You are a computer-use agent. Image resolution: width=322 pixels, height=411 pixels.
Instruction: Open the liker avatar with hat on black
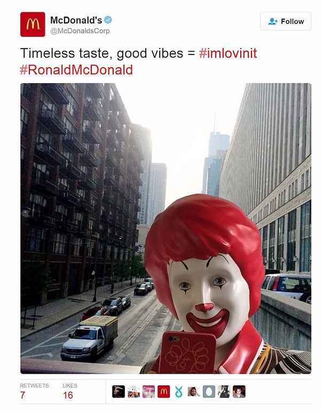pos(119,392)
